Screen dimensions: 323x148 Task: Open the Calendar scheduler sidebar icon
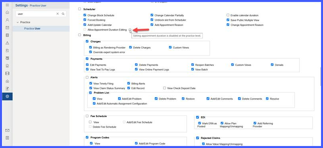[7, 27]
